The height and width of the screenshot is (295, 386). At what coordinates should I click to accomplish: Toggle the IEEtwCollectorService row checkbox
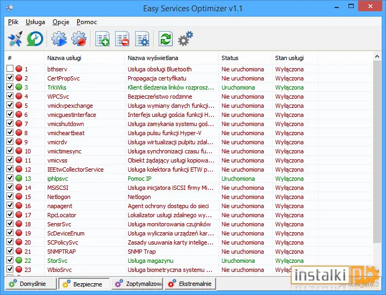pyautogui.click(x=10, y=168)
